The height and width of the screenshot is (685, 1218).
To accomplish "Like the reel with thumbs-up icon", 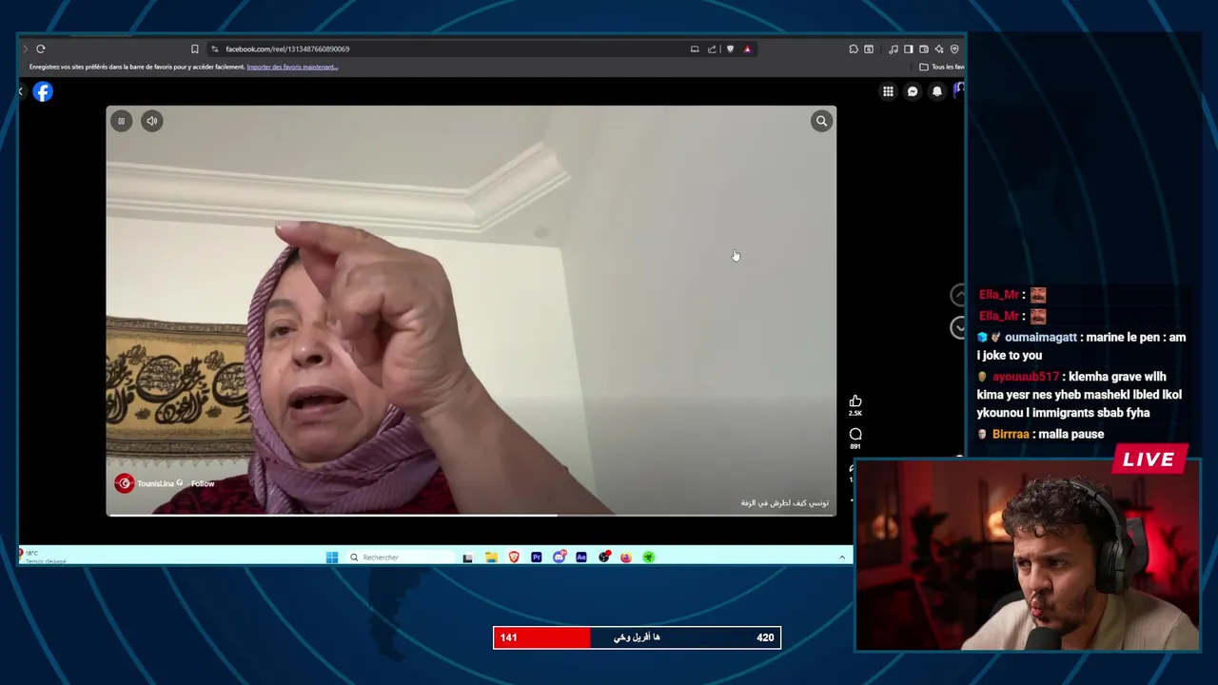I will pyautogui.click(x=855, y=401).
